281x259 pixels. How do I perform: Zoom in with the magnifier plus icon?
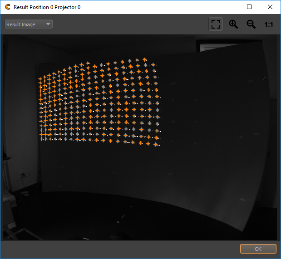pyautogui.click(x=233, y=24)
